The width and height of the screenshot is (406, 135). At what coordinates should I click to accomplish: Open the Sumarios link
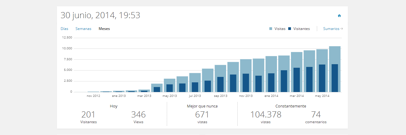pos(331,29)
